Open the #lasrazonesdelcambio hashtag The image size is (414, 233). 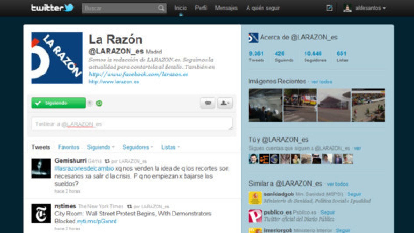pyautogui.click(x=84, y=169)
